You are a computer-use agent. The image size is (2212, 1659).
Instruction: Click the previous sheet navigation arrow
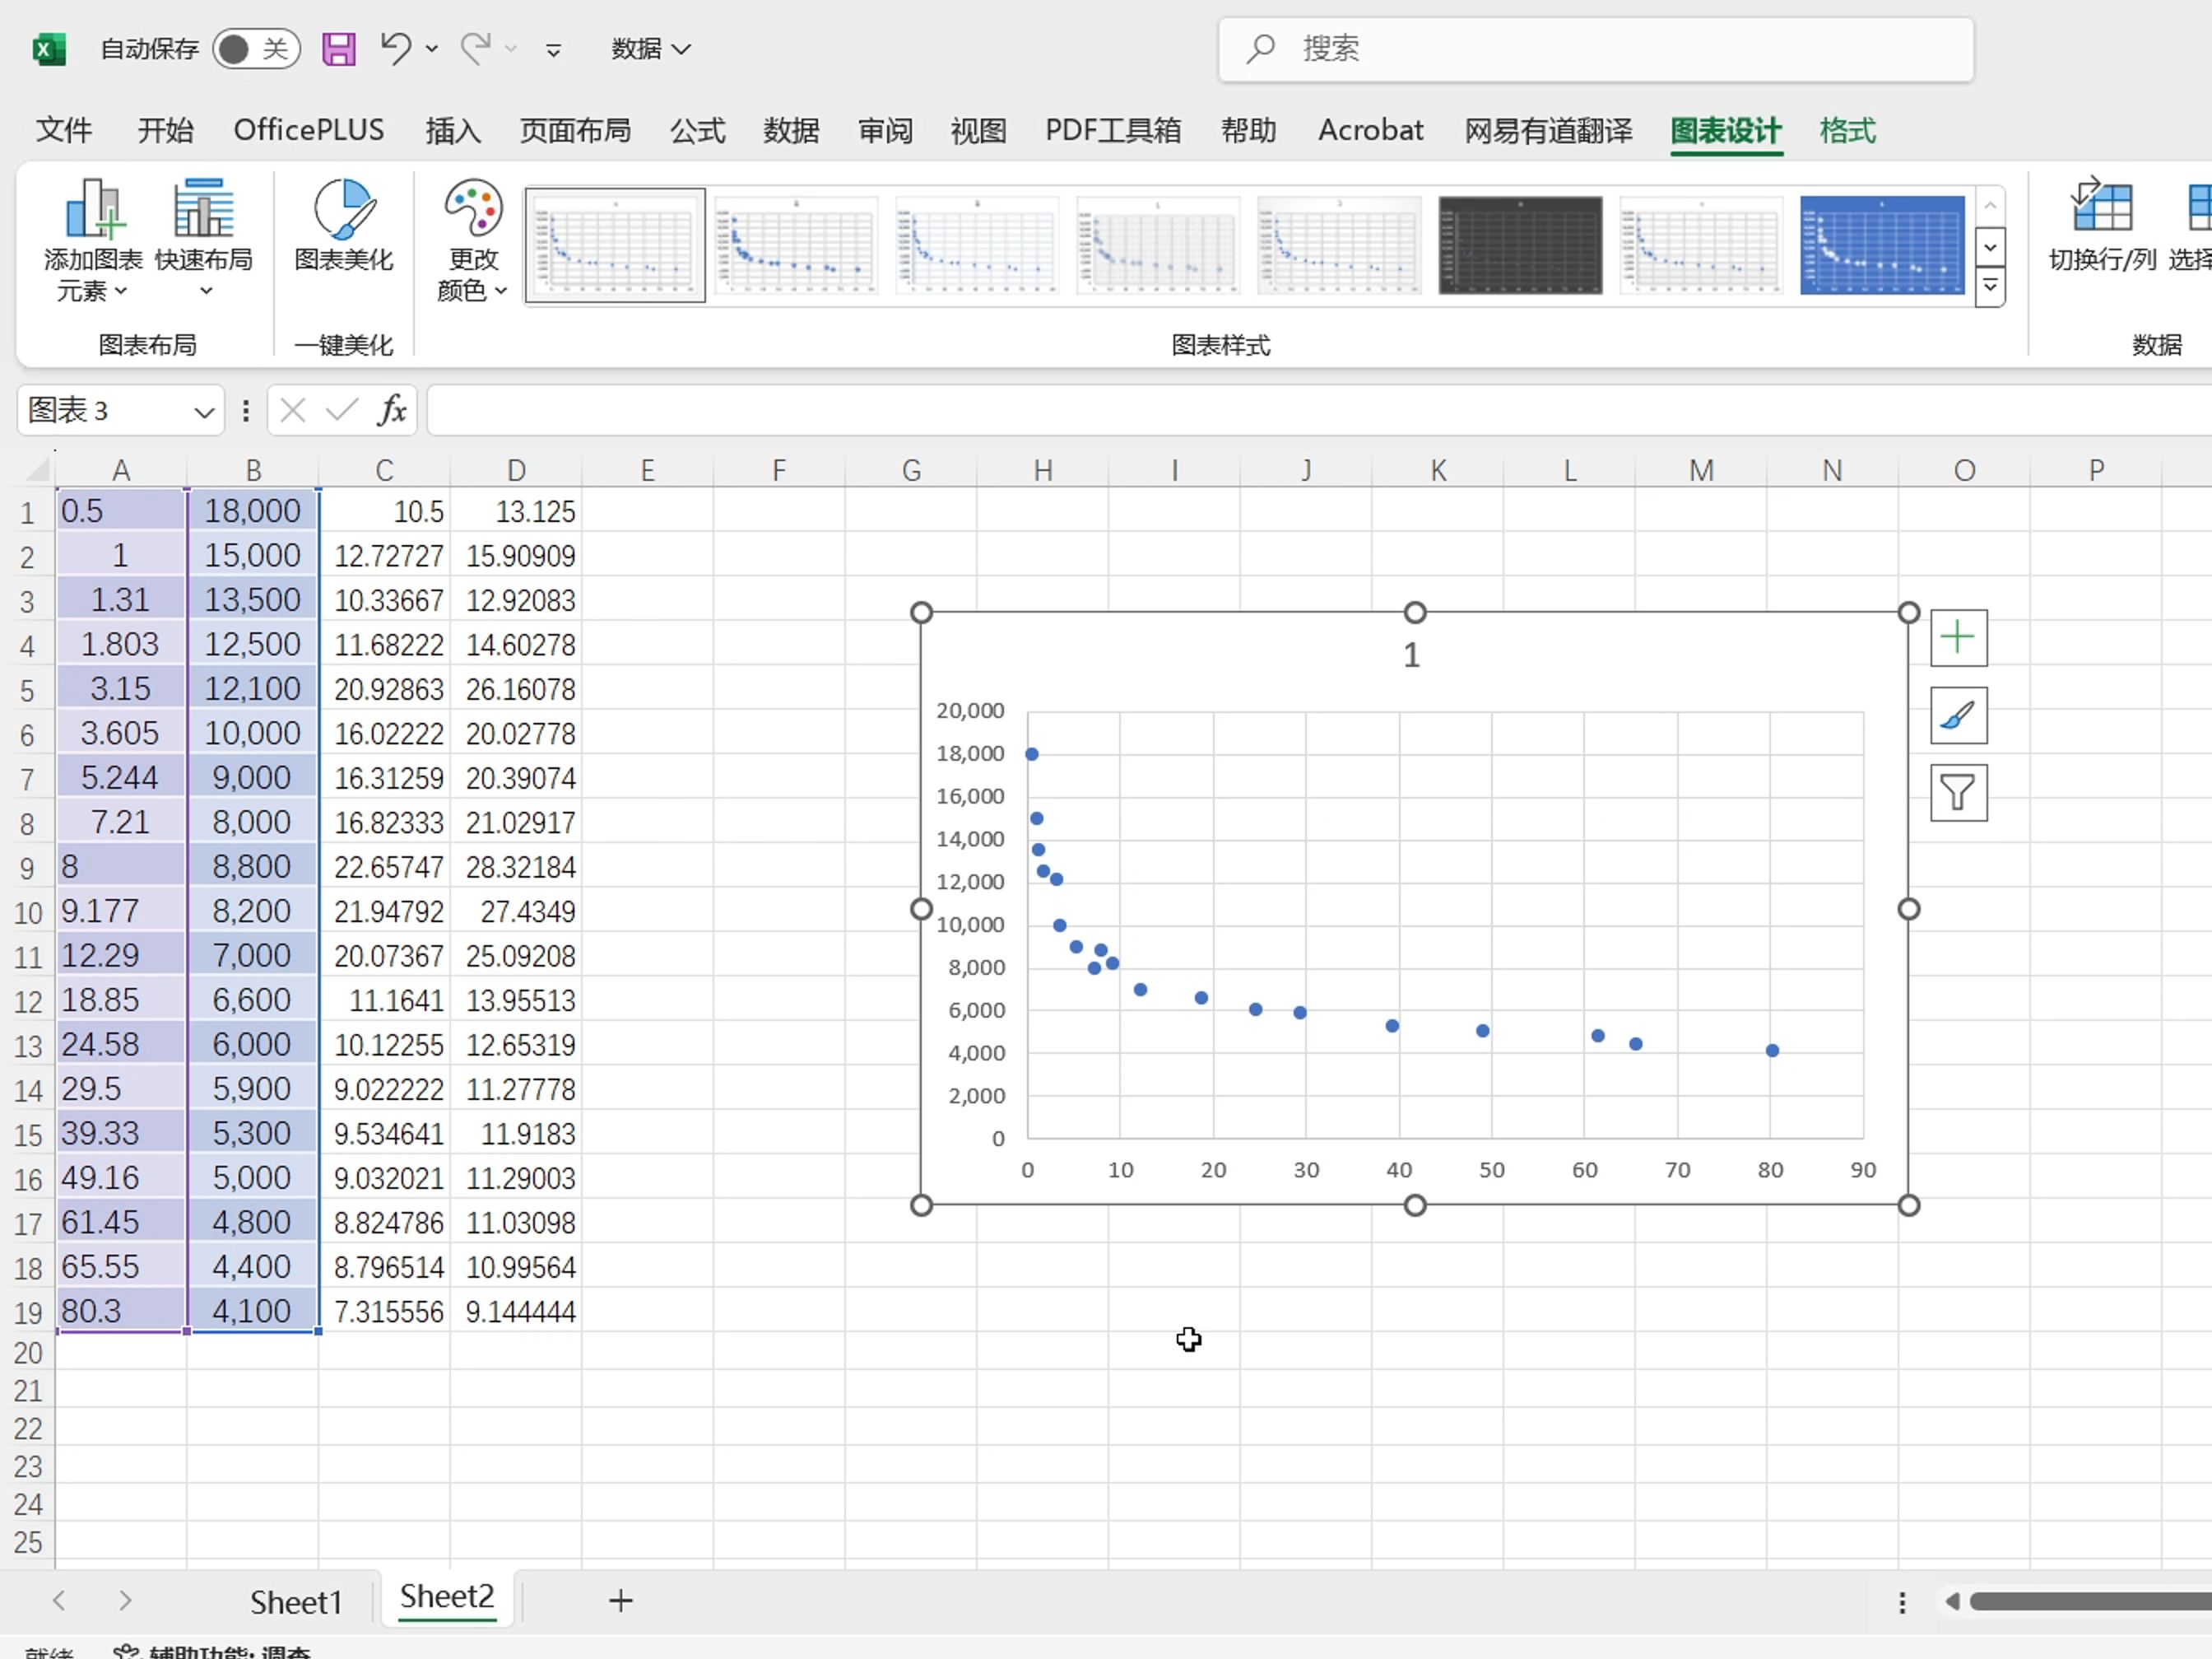tap(59, 1601)
